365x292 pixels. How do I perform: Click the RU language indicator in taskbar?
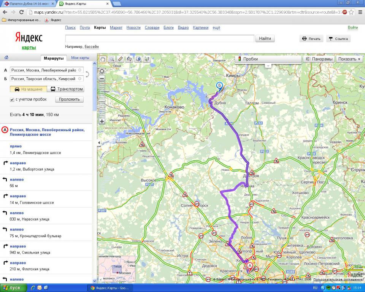[x=315, y=288]
